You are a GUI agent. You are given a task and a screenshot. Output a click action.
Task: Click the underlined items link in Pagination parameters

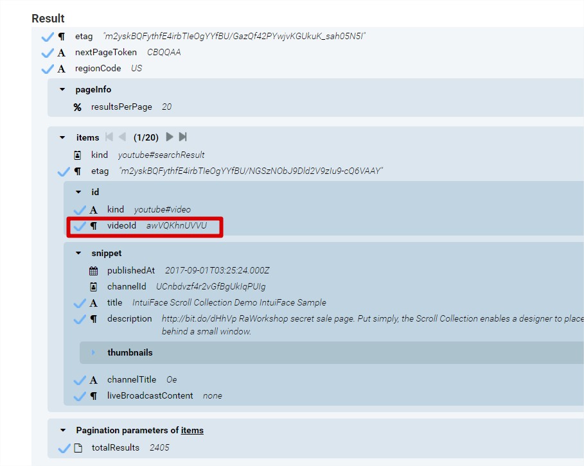point(192,431)
